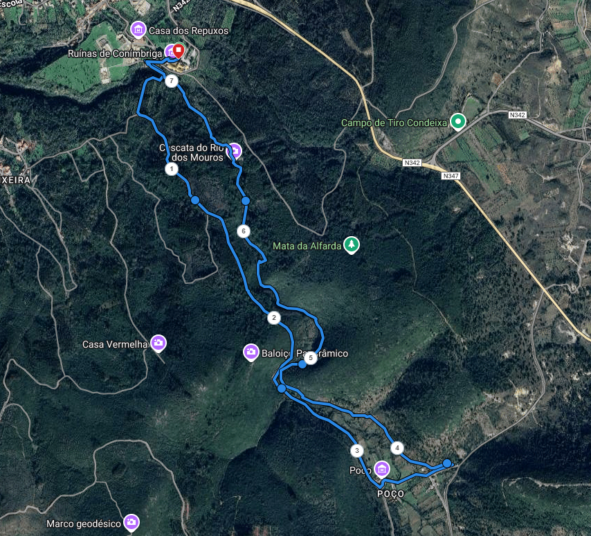
Task: Open the Cascata do Rio dos Mouros photo marker
Action: (x=235, y=151)
